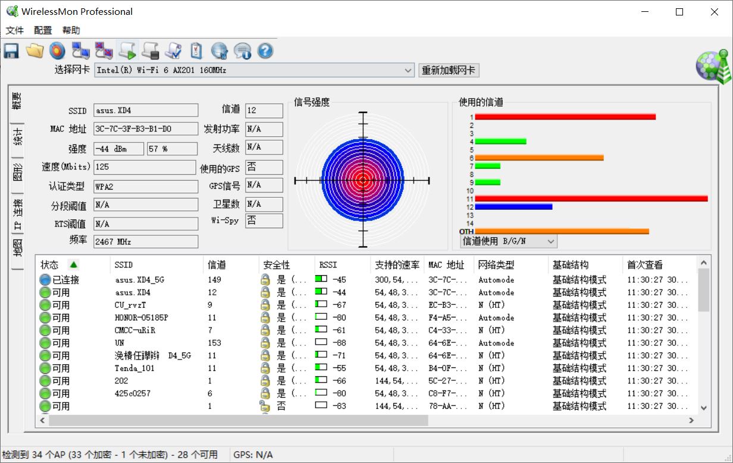Click the round target toolbar icon

tap(57, 51)
